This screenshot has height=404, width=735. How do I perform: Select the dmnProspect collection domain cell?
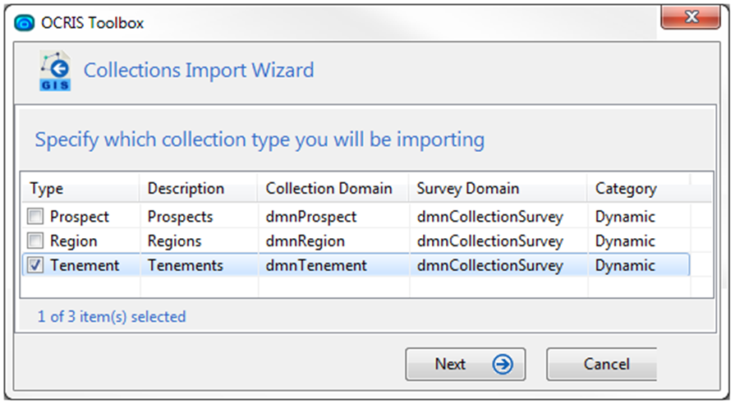(x=311, y=217)
